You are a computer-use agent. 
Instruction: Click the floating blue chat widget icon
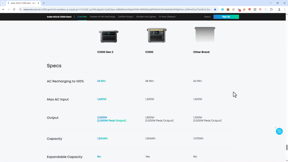point(279,131)
